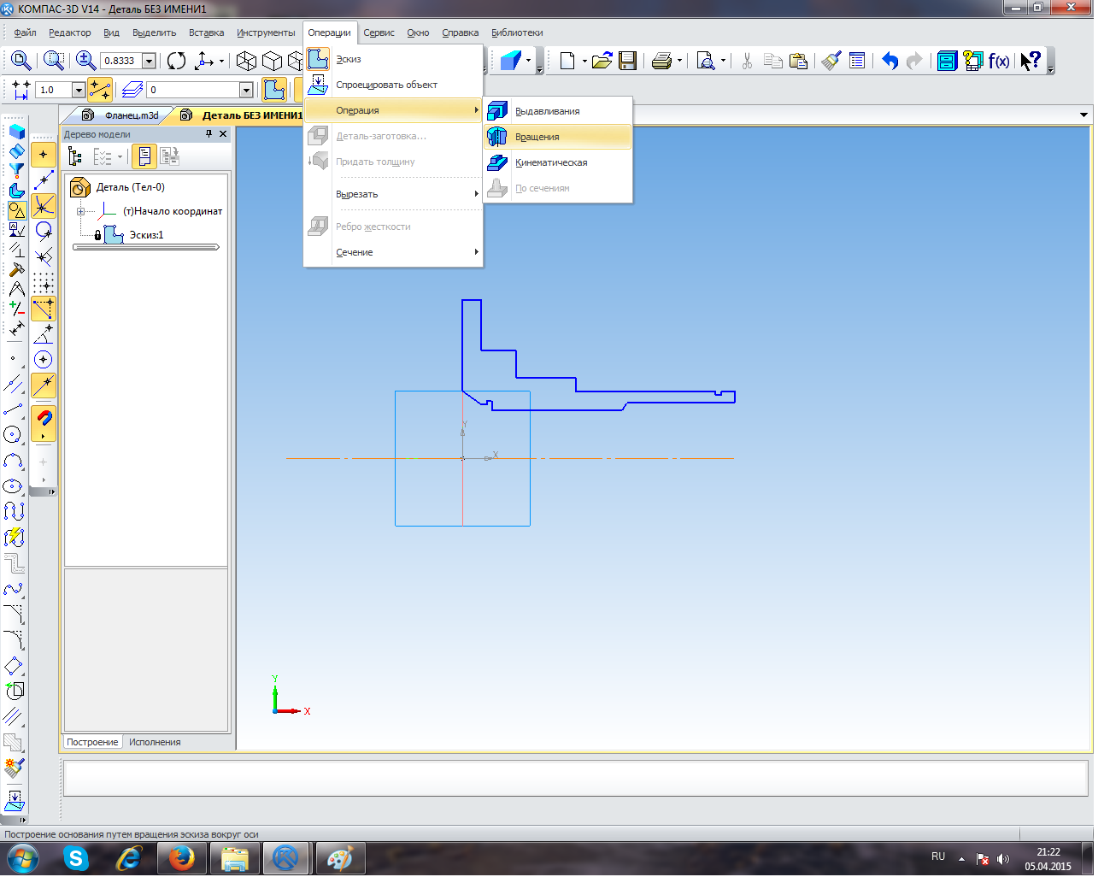Choose Вращения (revolve) operation in submenu

pos(558,137)
